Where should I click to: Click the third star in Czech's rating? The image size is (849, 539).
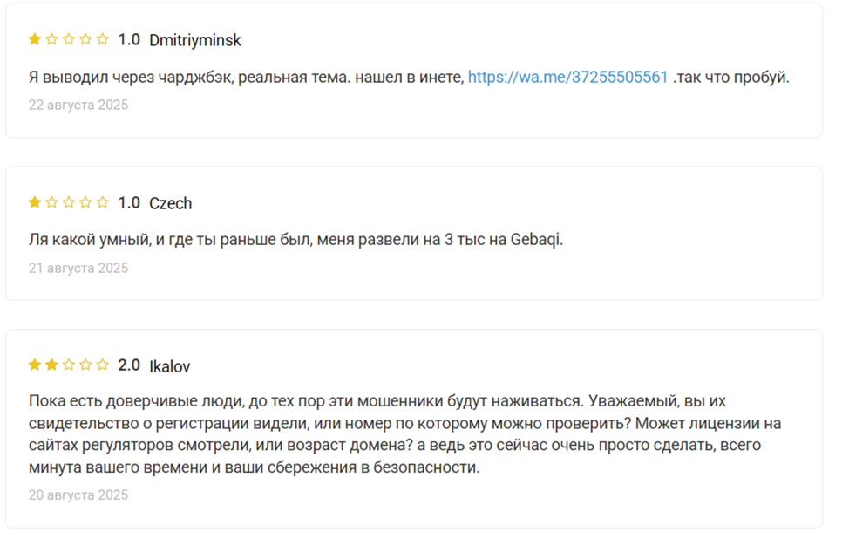pyautogui.click(x=69, y=202)
